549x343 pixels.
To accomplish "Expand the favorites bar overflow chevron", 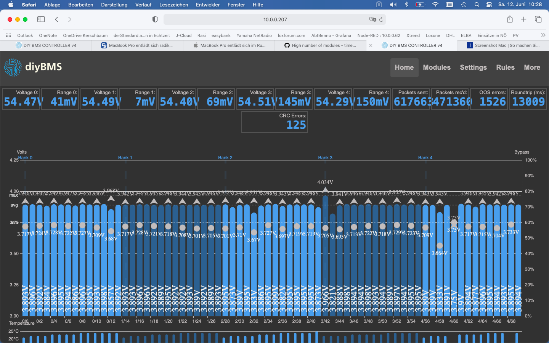I will tap(543, 35).
